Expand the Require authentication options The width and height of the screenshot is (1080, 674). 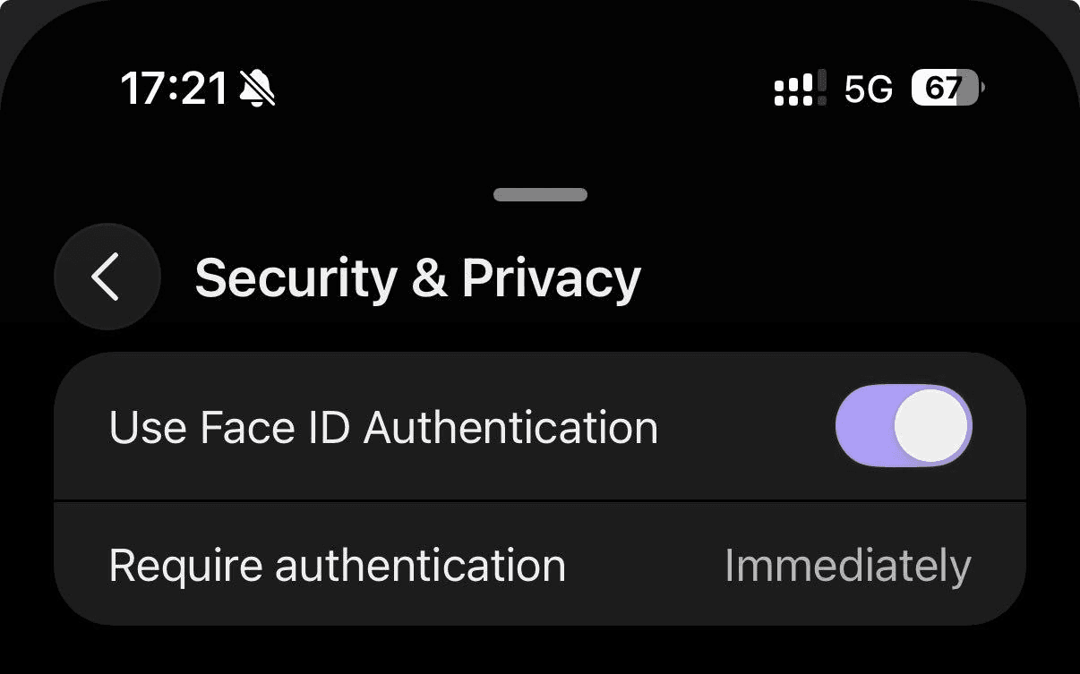[x=540, y=564]
